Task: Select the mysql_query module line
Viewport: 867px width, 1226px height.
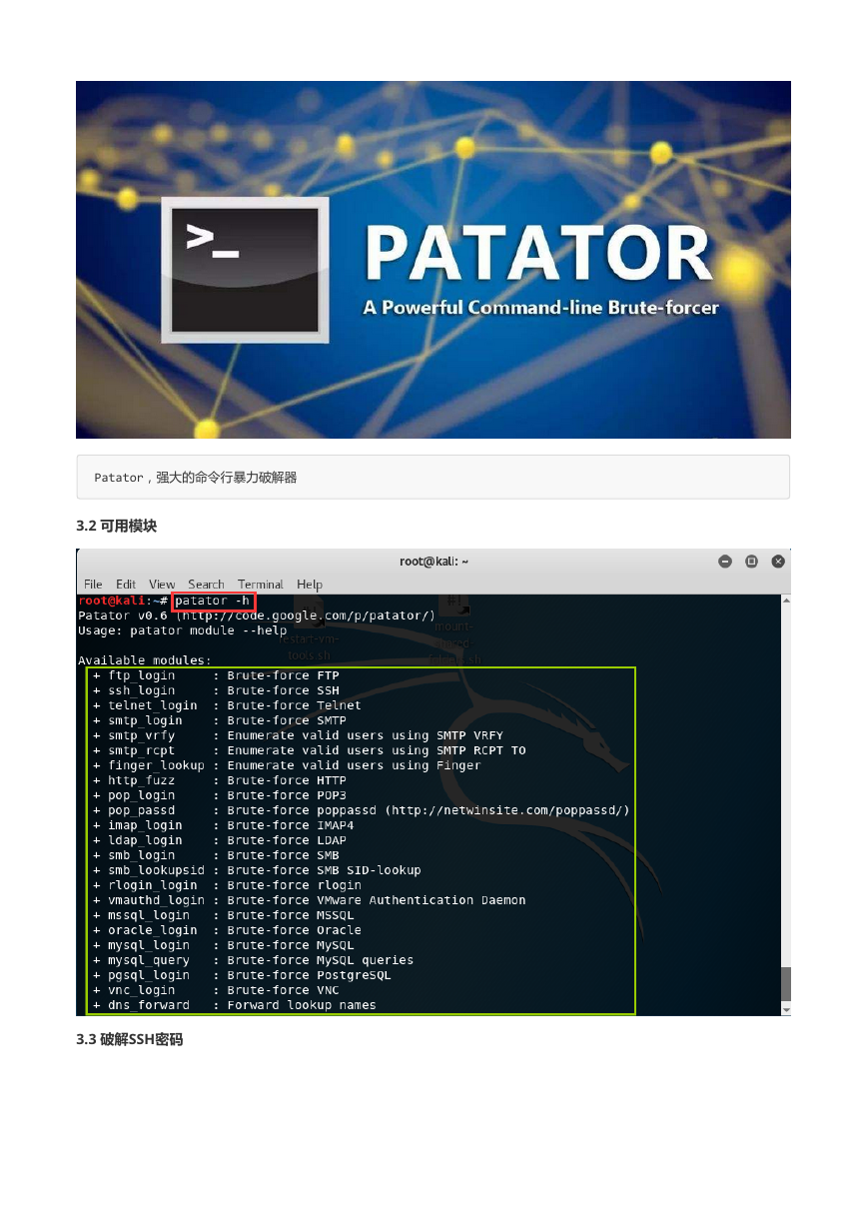Action: click(x=253, y=960)
